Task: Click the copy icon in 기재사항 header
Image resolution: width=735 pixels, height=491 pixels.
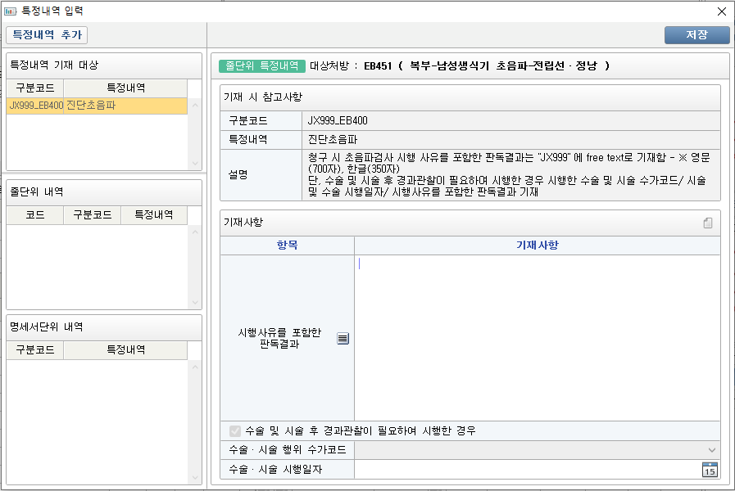Action: point(708,223)
